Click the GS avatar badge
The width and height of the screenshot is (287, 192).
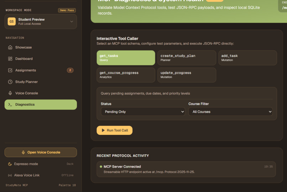[11, 21]
